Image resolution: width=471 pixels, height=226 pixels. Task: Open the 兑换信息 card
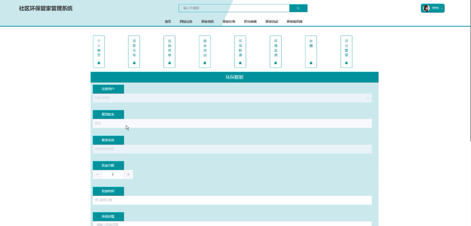pyautogui.click(x=169, y=52)
